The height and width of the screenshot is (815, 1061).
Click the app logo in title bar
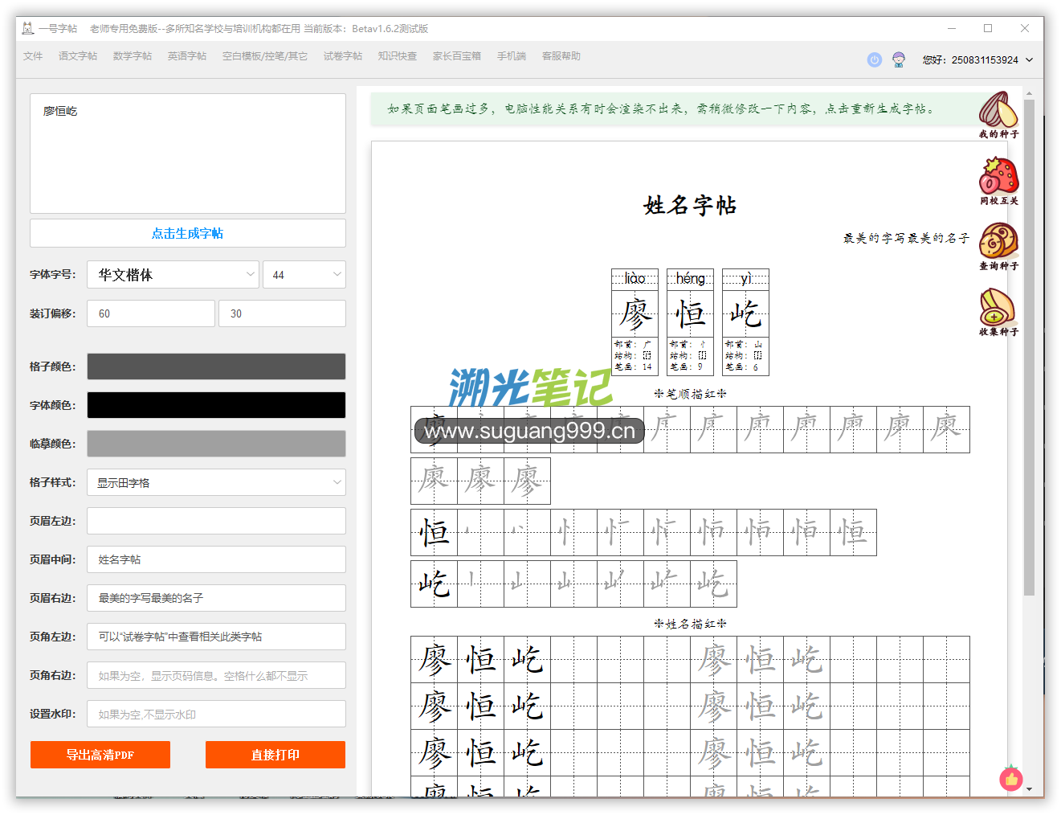point(28,28)
